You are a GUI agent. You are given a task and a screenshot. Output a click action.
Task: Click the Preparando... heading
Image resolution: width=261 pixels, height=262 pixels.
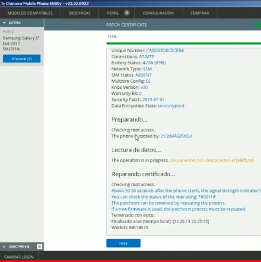click(130, 120)
